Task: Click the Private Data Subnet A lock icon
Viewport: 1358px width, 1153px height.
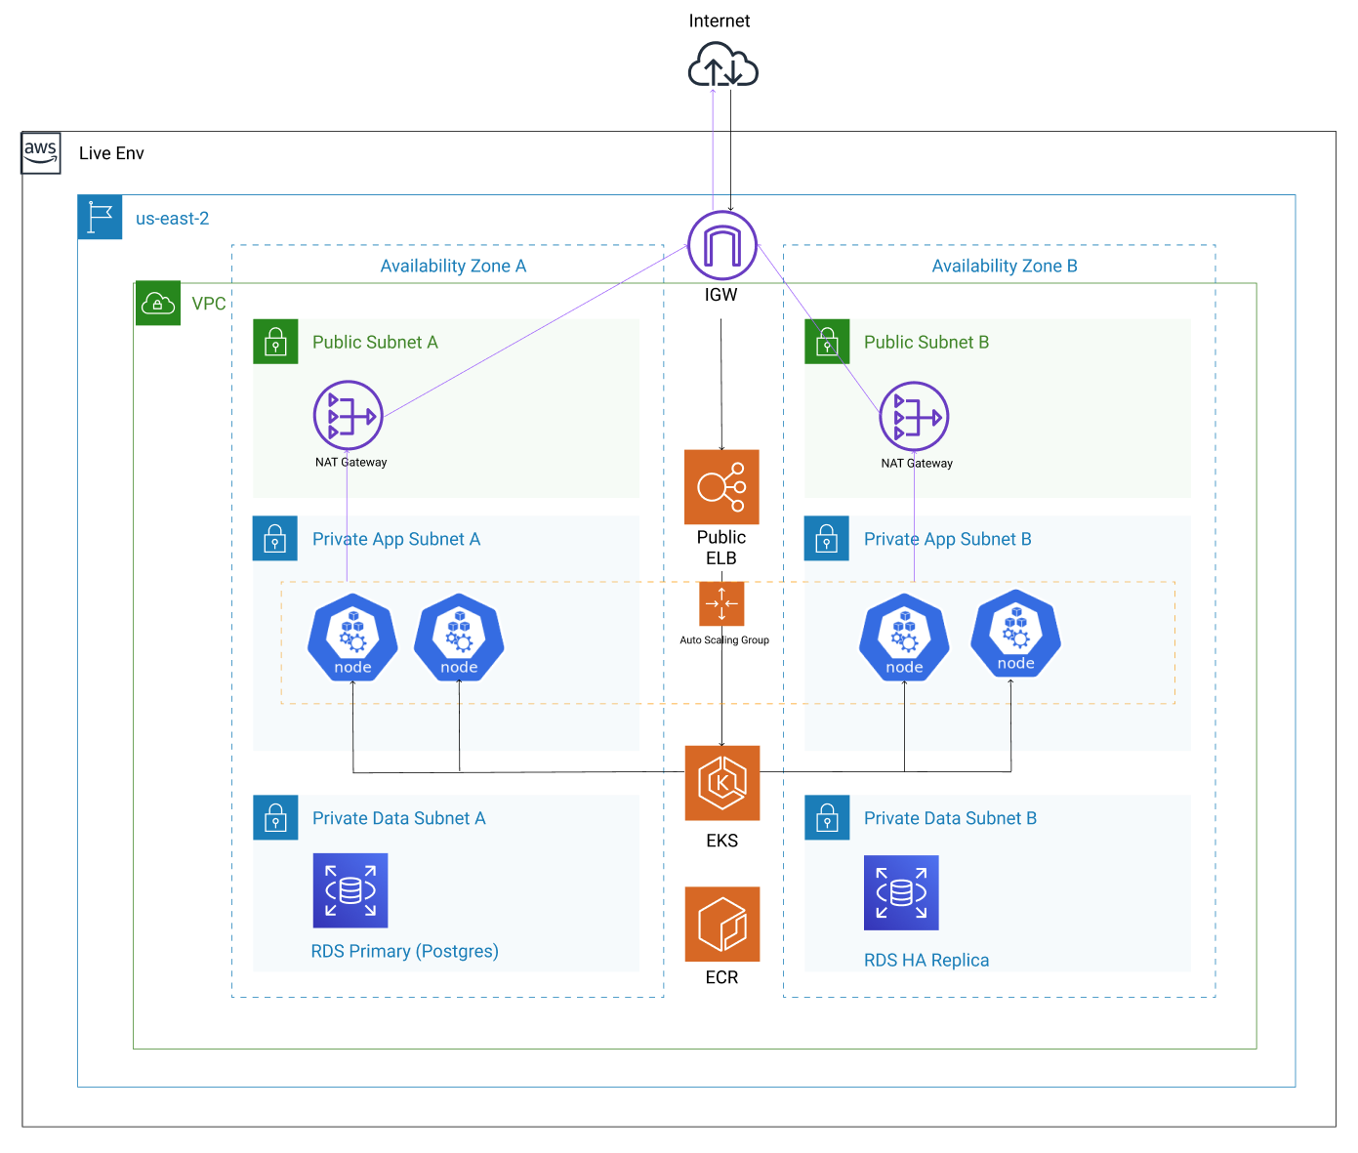Action: [x=275, y=817]
